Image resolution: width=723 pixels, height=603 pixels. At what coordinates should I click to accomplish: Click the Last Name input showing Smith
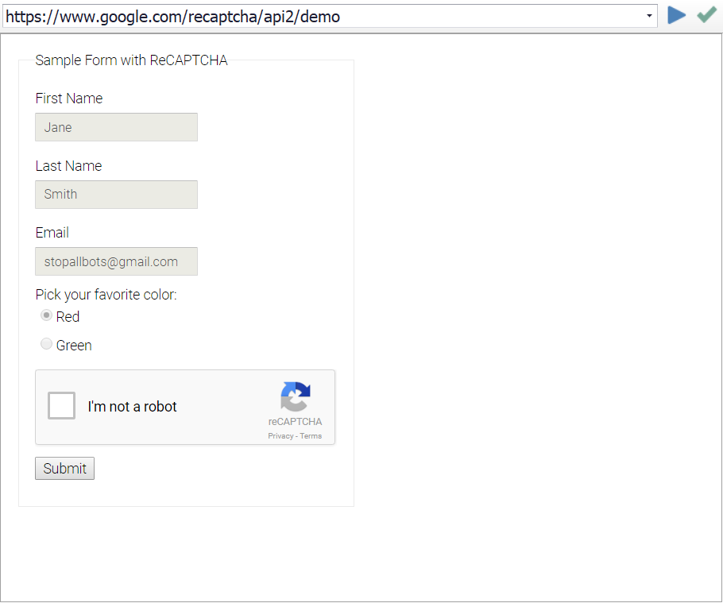(x=116, y=194)
